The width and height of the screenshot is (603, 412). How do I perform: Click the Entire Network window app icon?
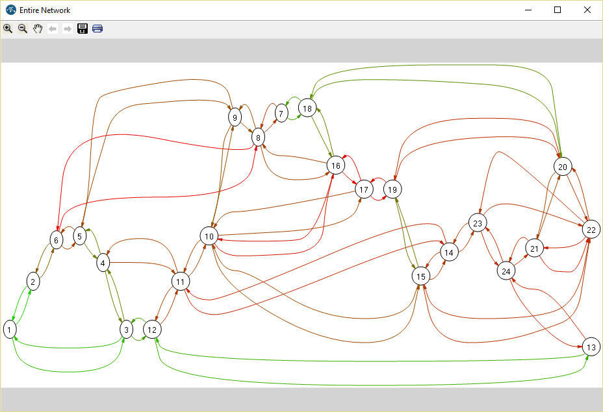(x=10, y=10)
